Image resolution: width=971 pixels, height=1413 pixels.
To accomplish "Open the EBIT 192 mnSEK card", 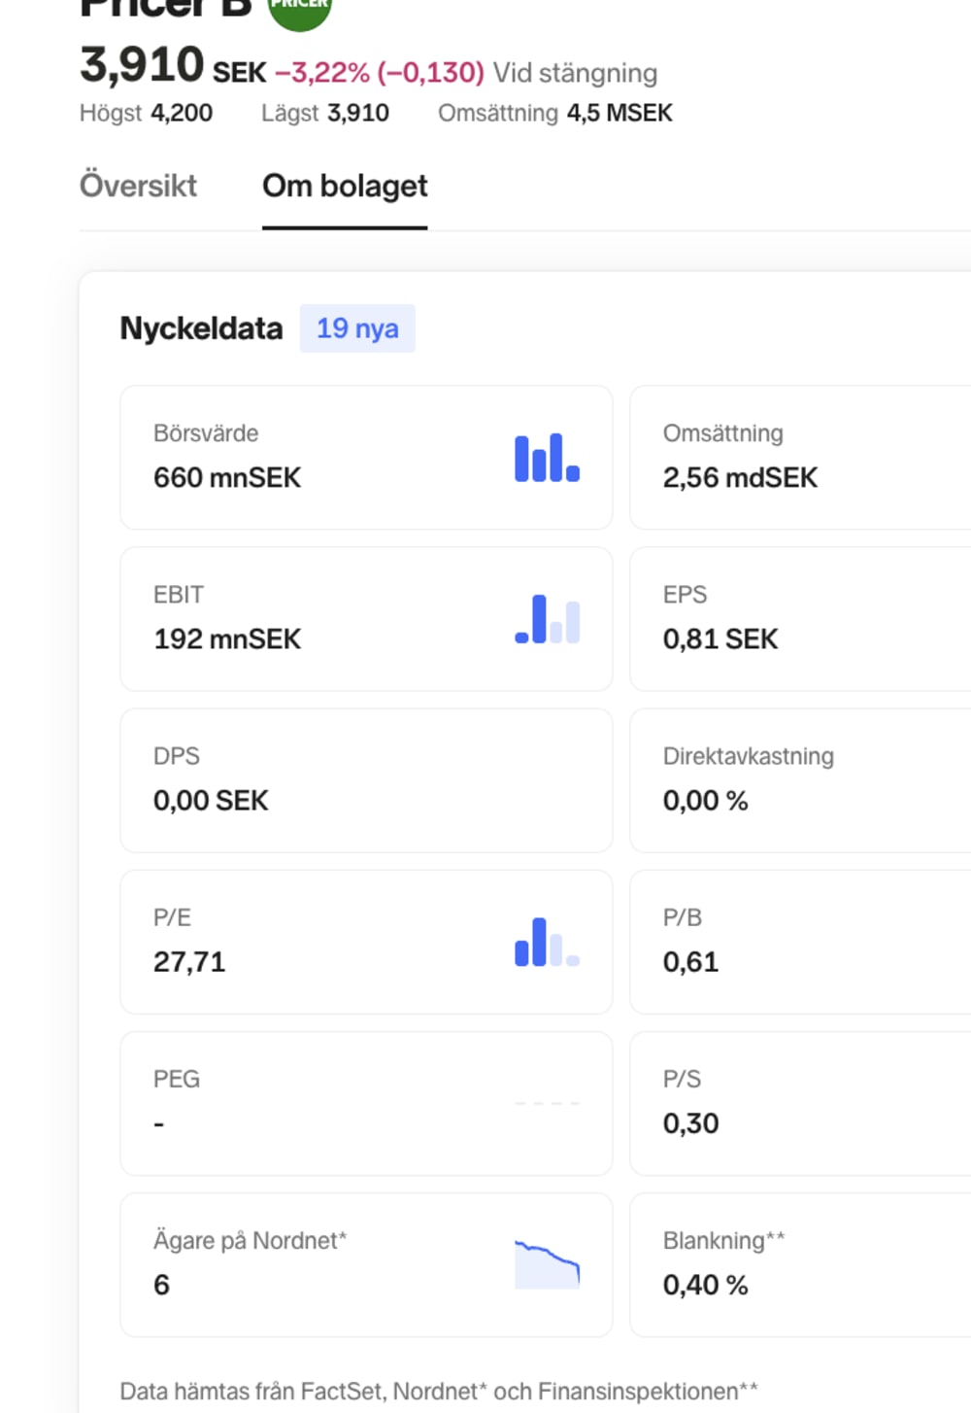I will 366,619.
